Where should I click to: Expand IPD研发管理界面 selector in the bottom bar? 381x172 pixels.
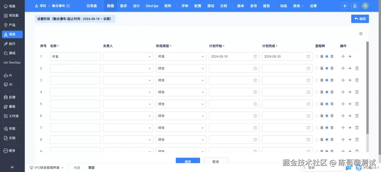point(47,168)
